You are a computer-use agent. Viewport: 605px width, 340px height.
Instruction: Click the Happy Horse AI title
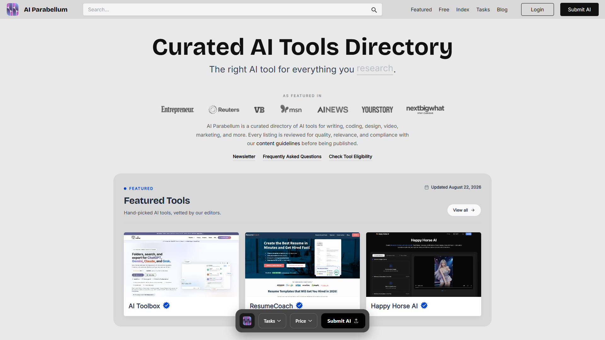[x=394, y=306]
